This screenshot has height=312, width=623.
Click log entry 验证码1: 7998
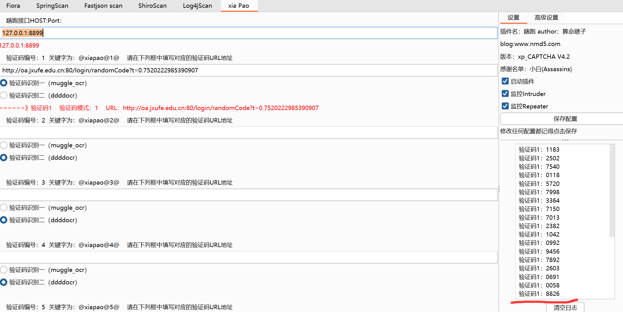pyautogui.click(x=539, y=192)
